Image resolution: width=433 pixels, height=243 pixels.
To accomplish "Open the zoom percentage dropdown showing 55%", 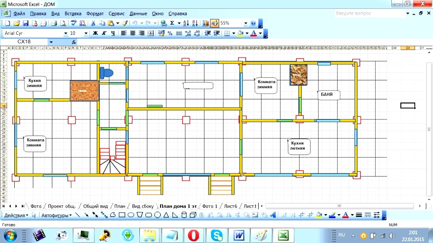I will click(x=246, y=23).
